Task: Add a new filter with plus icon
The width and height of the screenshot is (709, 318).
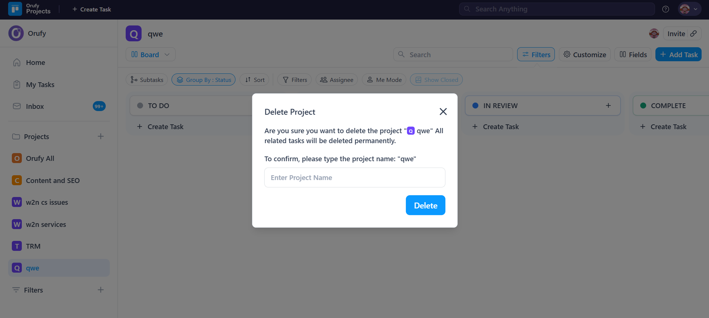Action: click(101, 290)
